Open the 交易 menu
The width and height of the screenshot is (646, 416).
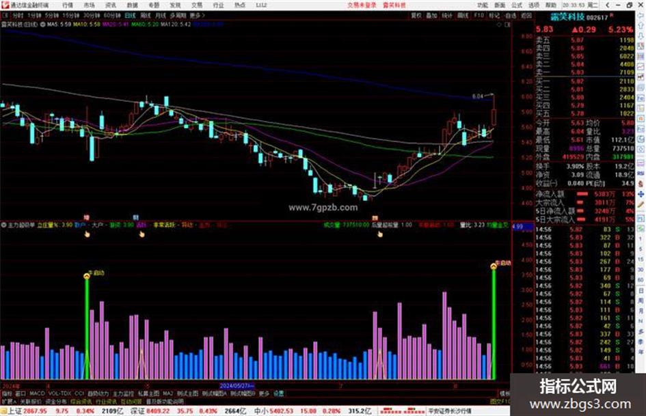click(x=196, y=5)
